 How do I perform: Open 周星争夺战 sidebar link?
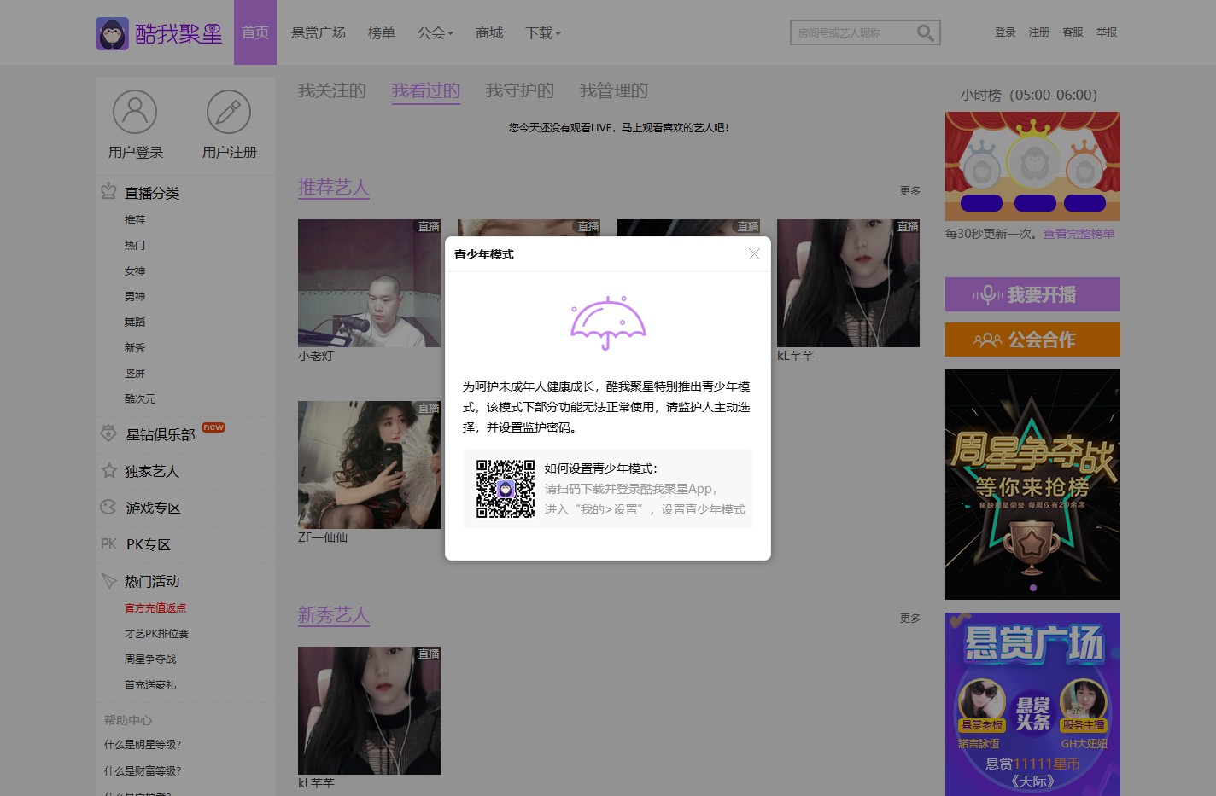coord(150,659)
